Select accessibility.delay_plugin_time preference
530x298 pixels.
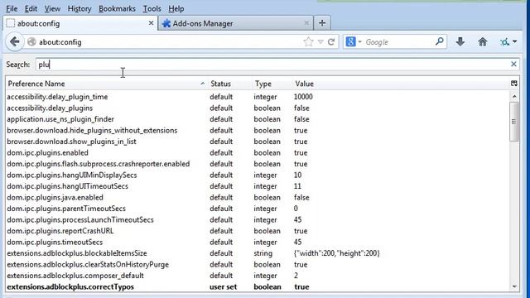tap(258, 97)
